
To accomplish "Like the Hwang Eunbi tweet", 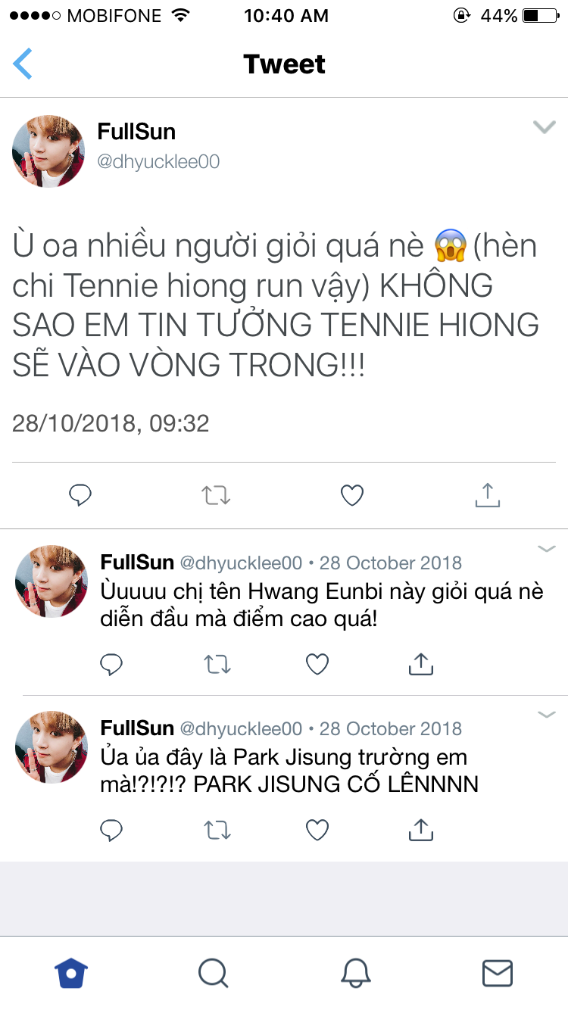I will click(317, 665).
